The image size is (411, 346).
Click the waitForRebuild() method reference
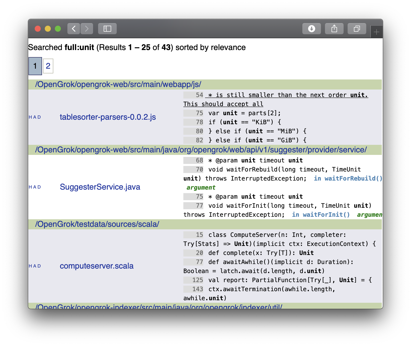point(353,179)
